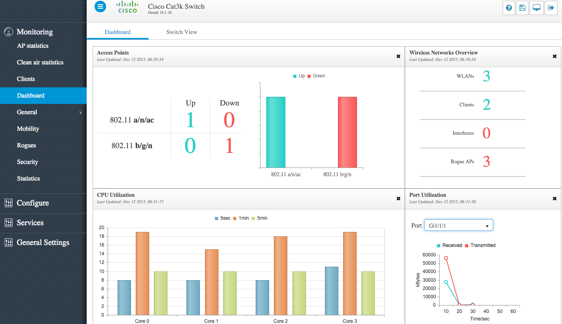Click the Rogue APs count of 3

486,162
